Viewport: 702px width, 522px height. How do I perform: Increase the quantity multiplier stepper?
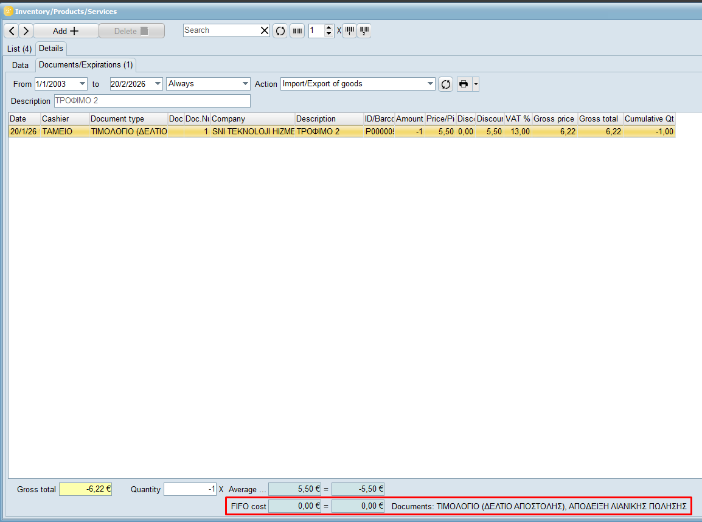click(x=329, y=27)
